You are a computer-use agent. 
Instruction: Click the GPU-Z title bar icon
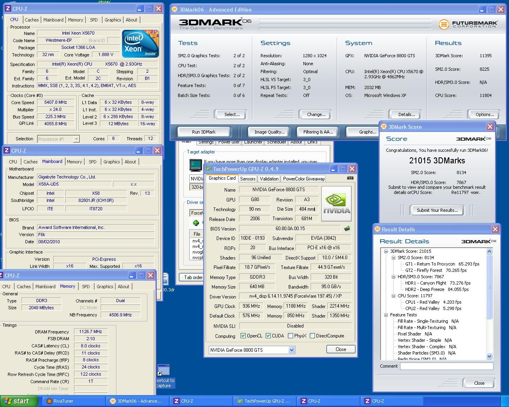click(208, 169)
